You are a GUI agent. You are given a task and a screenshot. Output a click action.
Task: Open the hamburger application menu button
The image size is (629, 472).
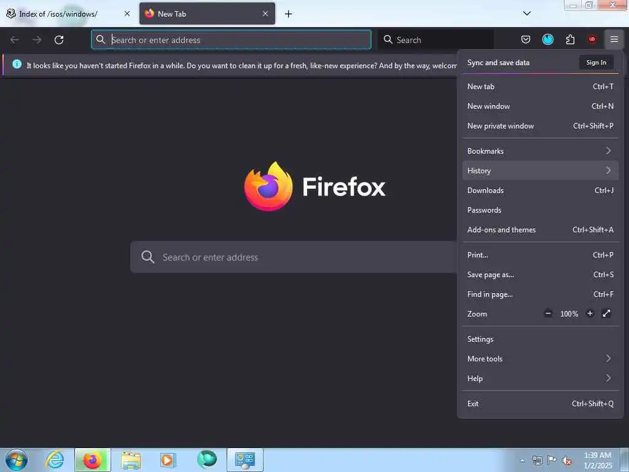click(614, 39)
